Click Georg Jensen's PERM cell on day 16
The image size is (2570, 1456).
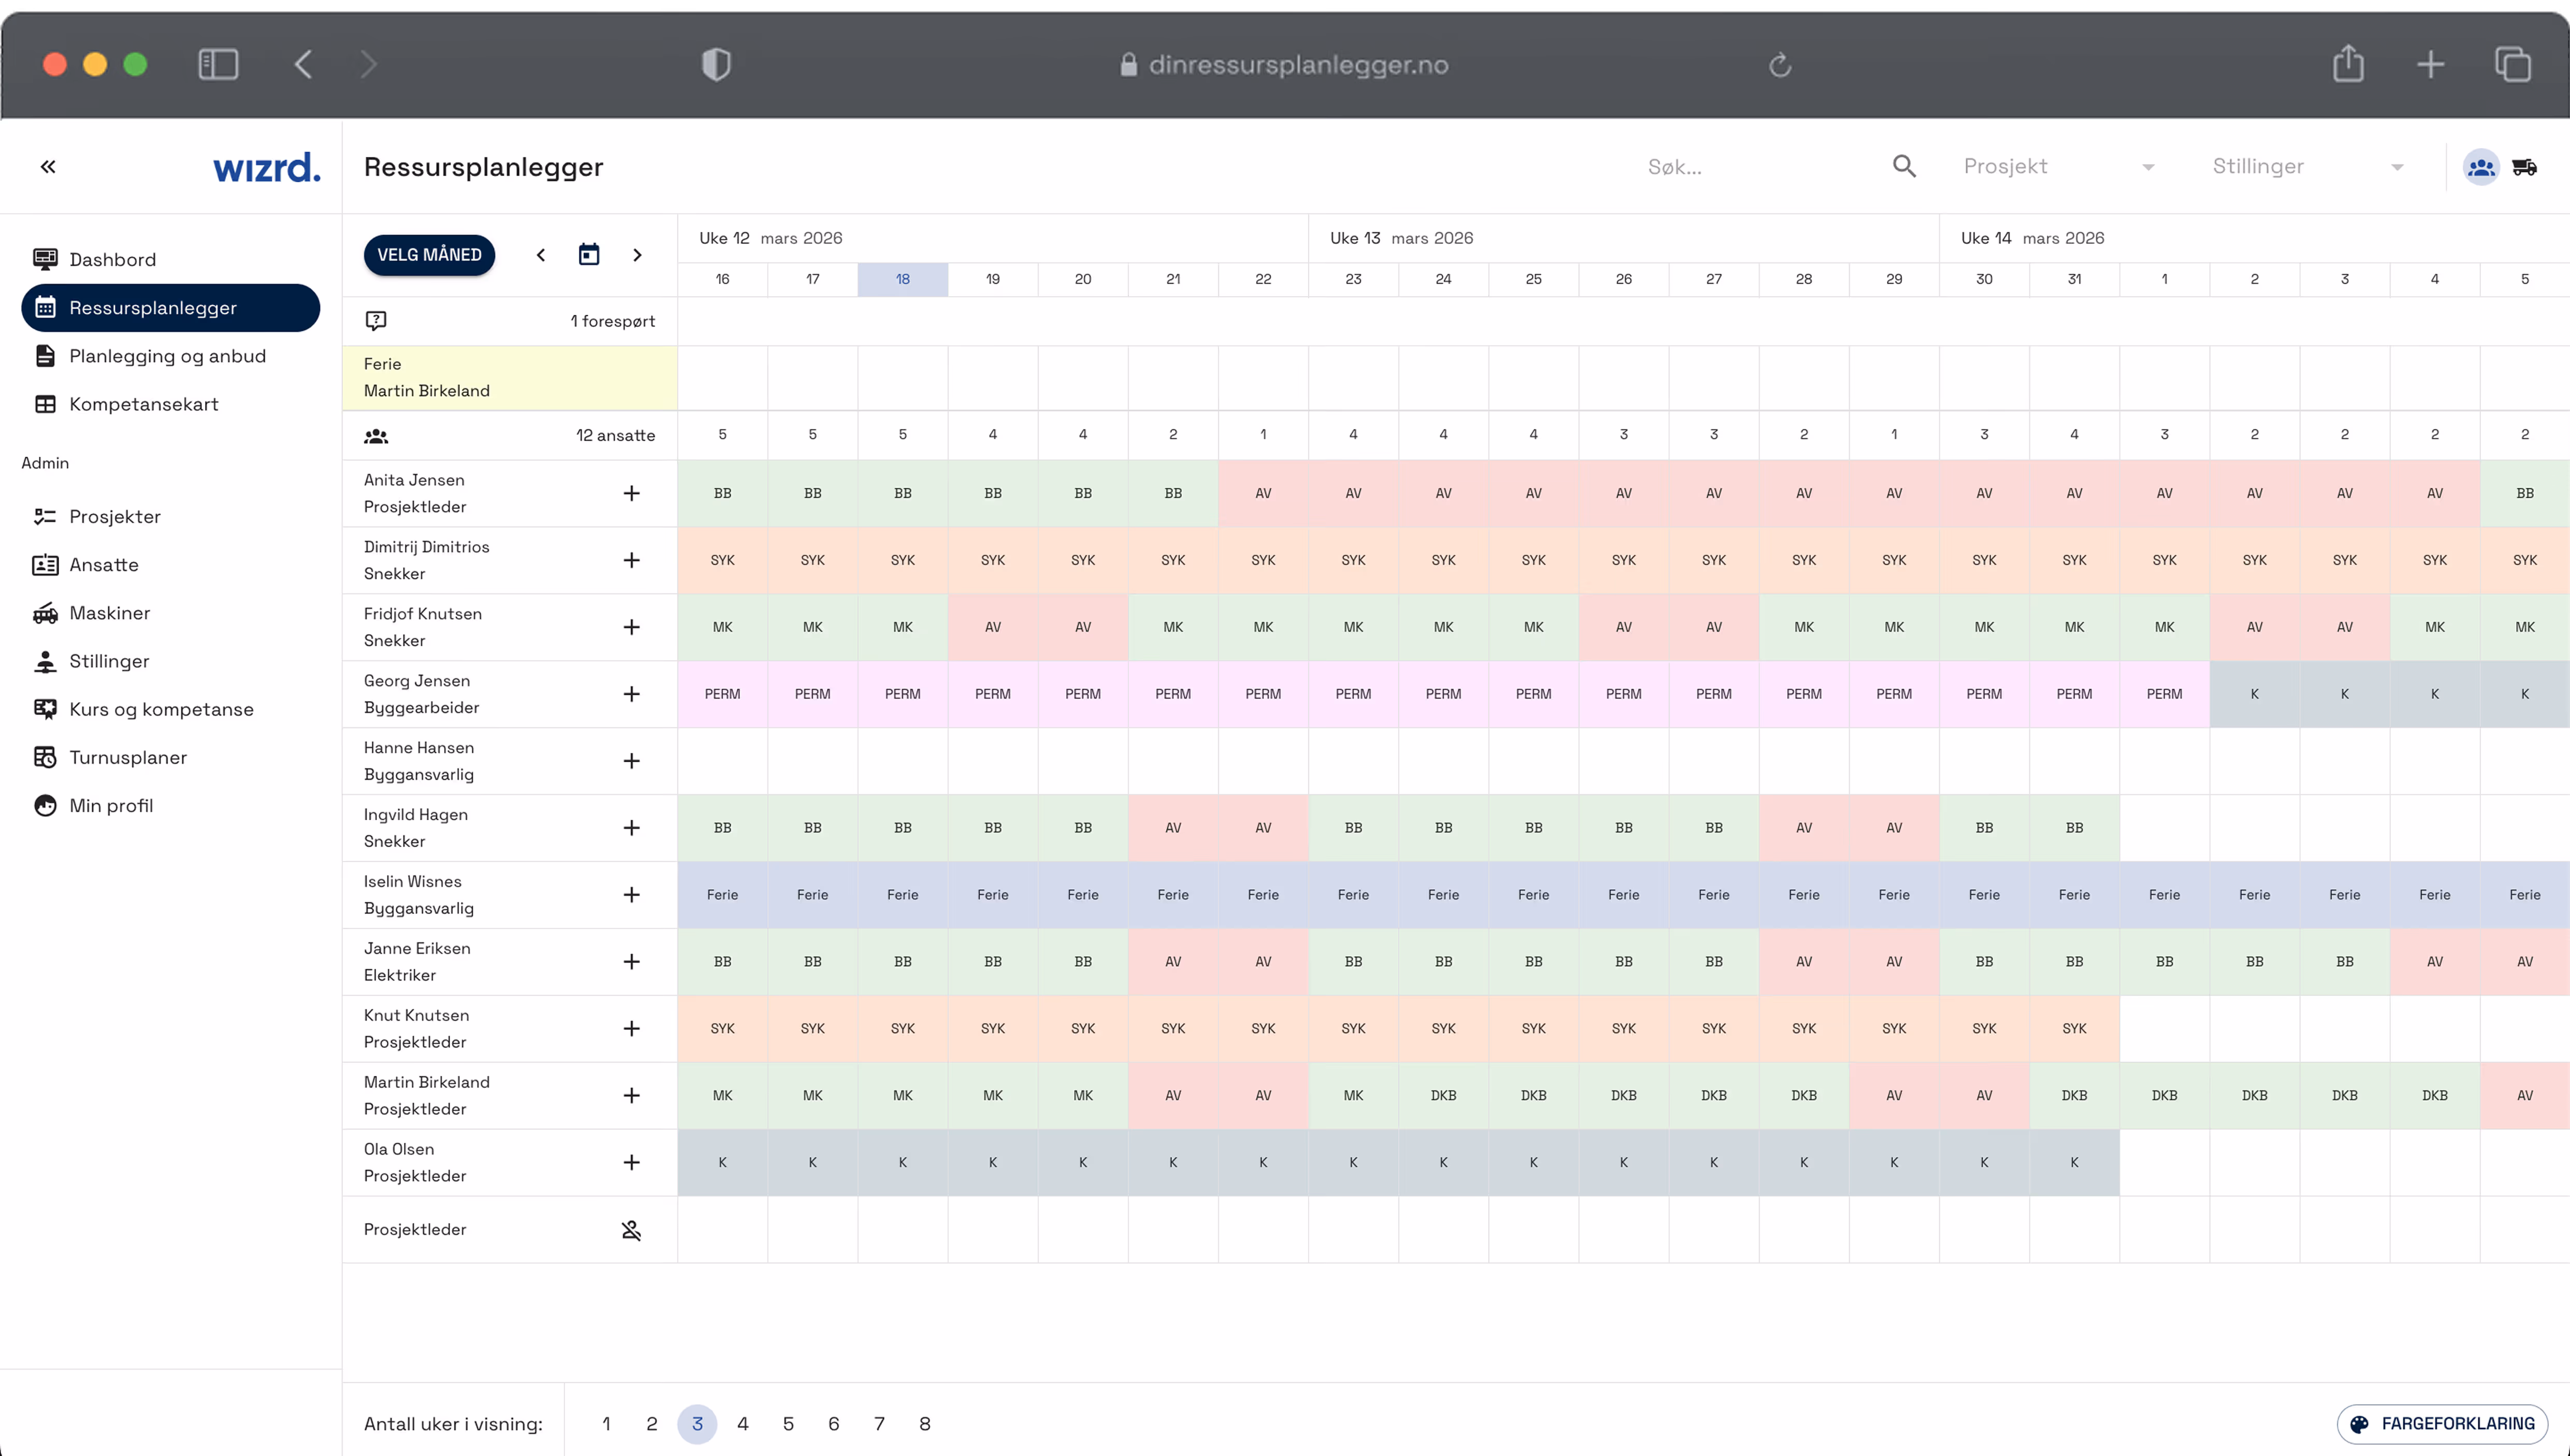(x=722, y=694)
